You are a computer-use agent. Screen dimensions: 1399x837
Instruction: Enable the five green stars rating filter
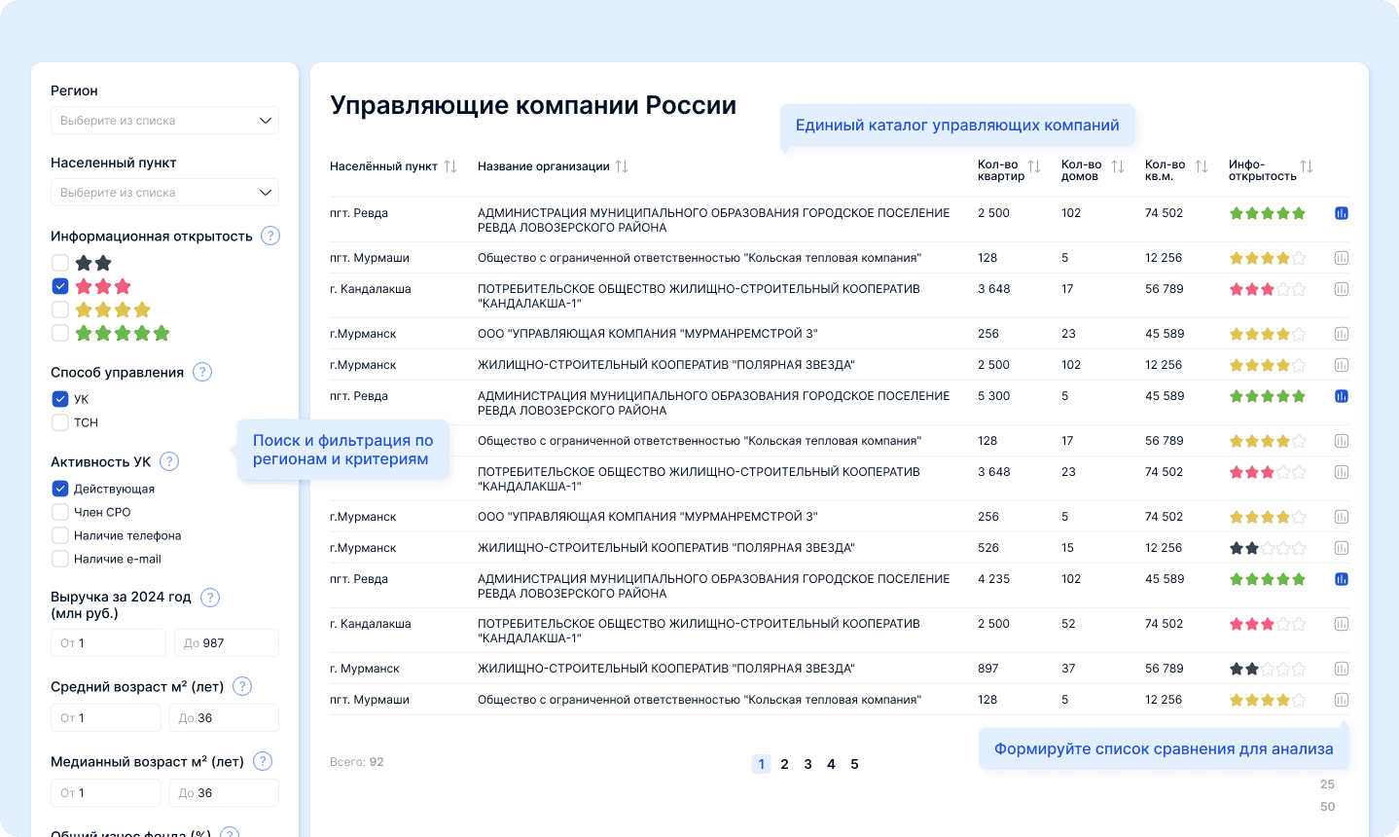[60, 332]
